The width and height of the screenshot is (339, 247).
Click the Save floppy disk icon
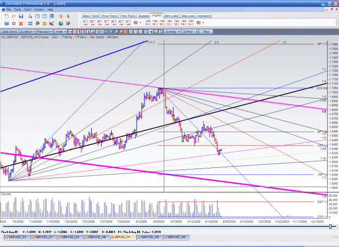[x=21, y=16]
